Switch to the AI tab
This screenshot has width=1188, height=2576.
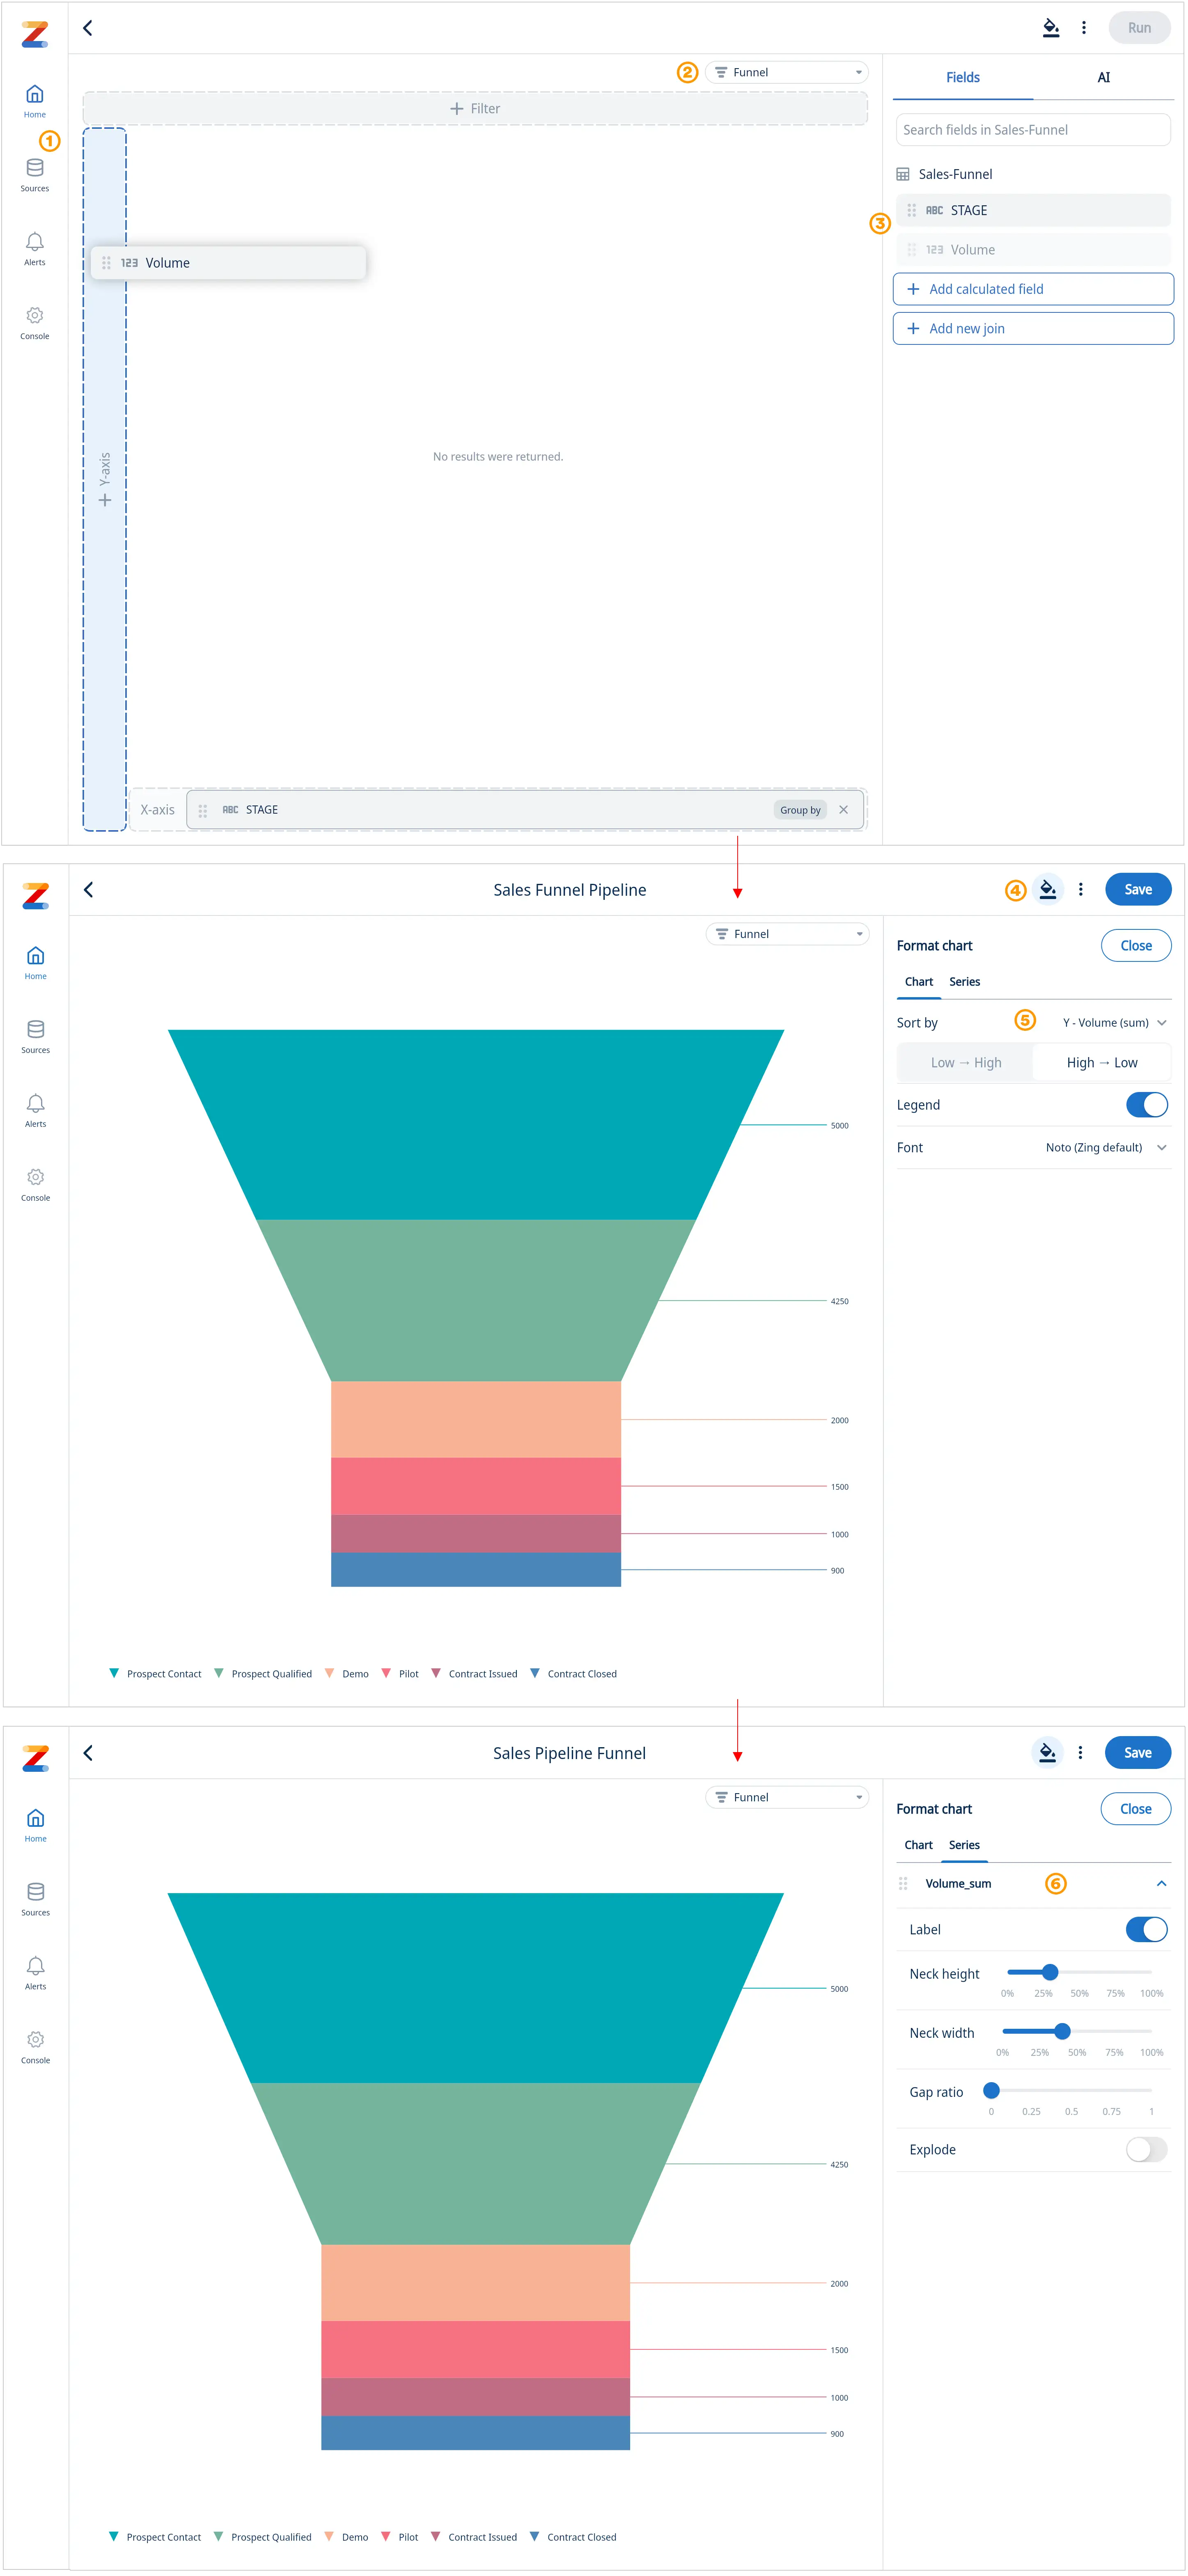click(x=1103, y=78)
